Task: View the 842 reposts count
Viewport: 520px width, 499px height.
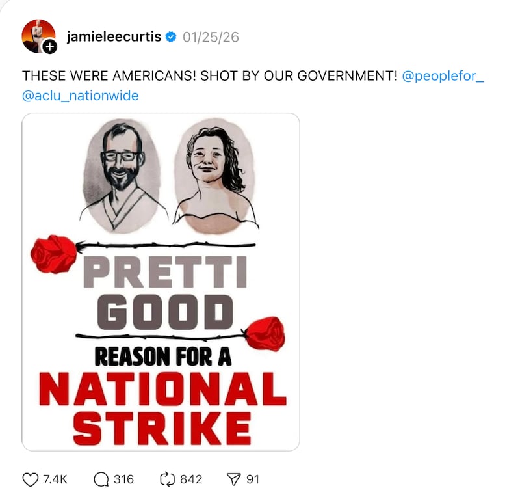Action: point(191,479)
